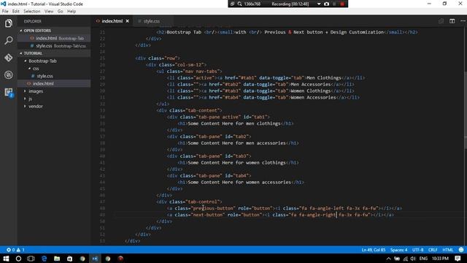Viewport: 467px width, 263px height.
Task: Change the CRLF end-of-line setting
Action: [x=433, y=250]
